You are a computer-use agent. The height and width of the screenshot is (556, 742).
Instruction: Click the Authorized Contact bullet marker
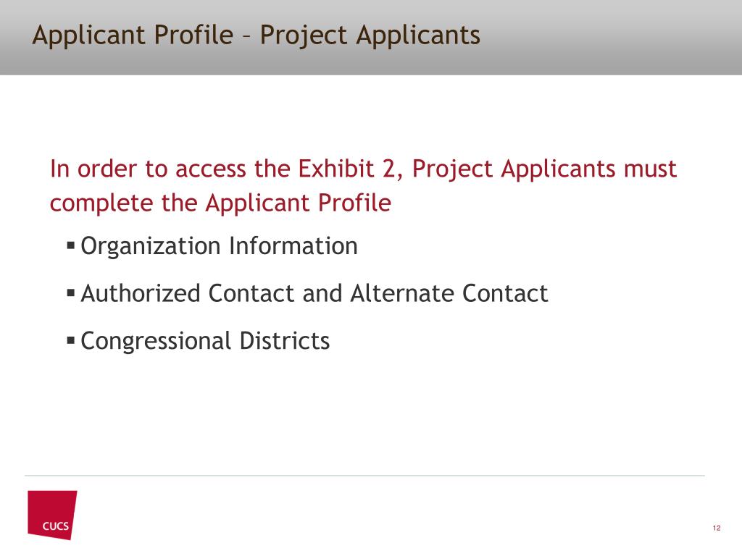click(71, 292)
